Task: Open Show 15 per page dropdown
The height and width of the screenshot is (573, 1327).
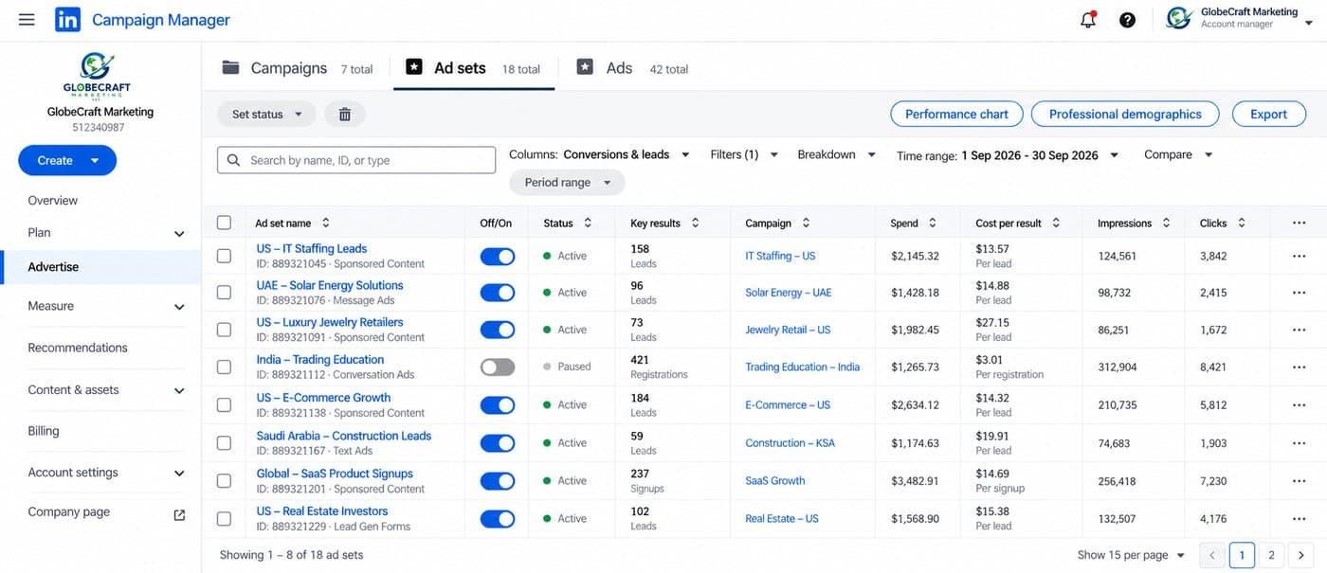Action: 1131,555
